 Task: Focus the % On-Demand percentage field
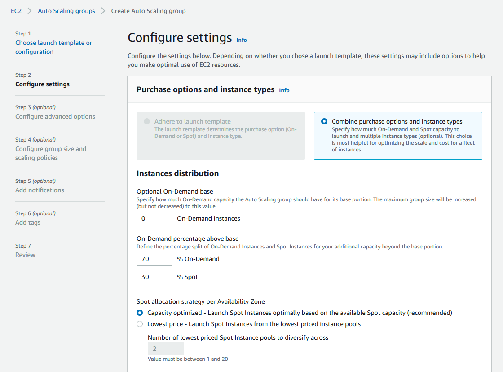tap(154, 259)
